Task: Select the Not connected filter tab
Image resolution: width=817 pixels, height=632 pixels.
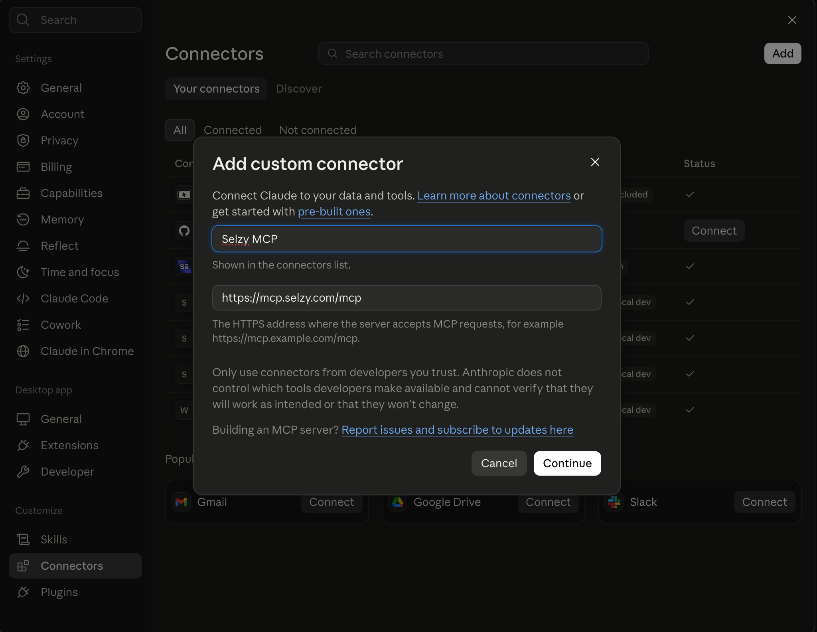Action: pos(318,130)
